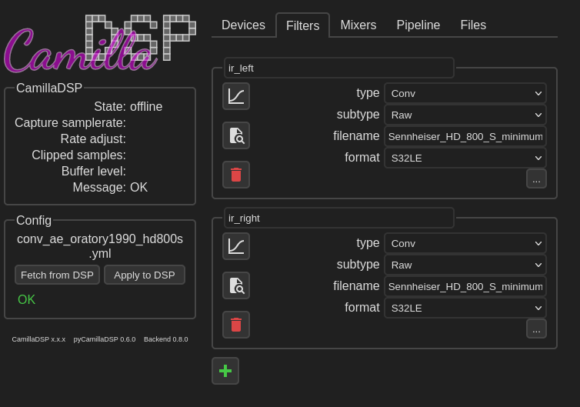
Task: Expand the subtype dropdown for ir_right
Action: click(x=465, y=265)
